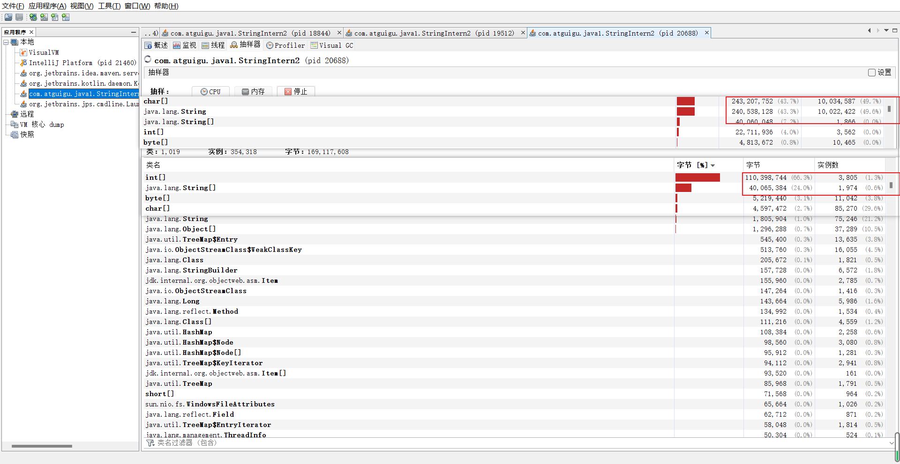
Task: Click the disabled Save toolbar icon
Action: click(19, 17)
